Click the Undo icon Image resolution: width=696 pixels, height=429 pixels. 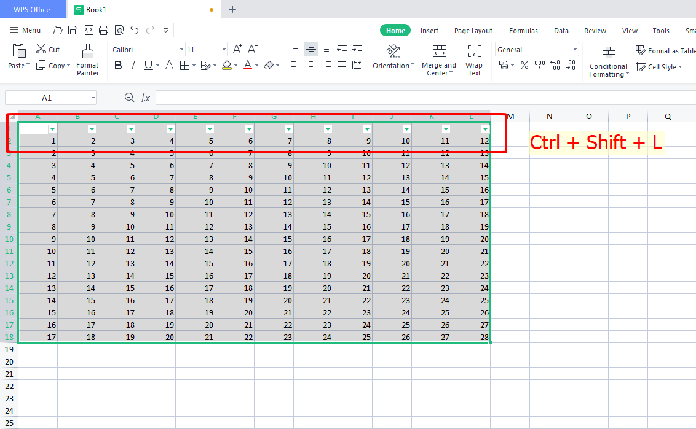point(134,29)
